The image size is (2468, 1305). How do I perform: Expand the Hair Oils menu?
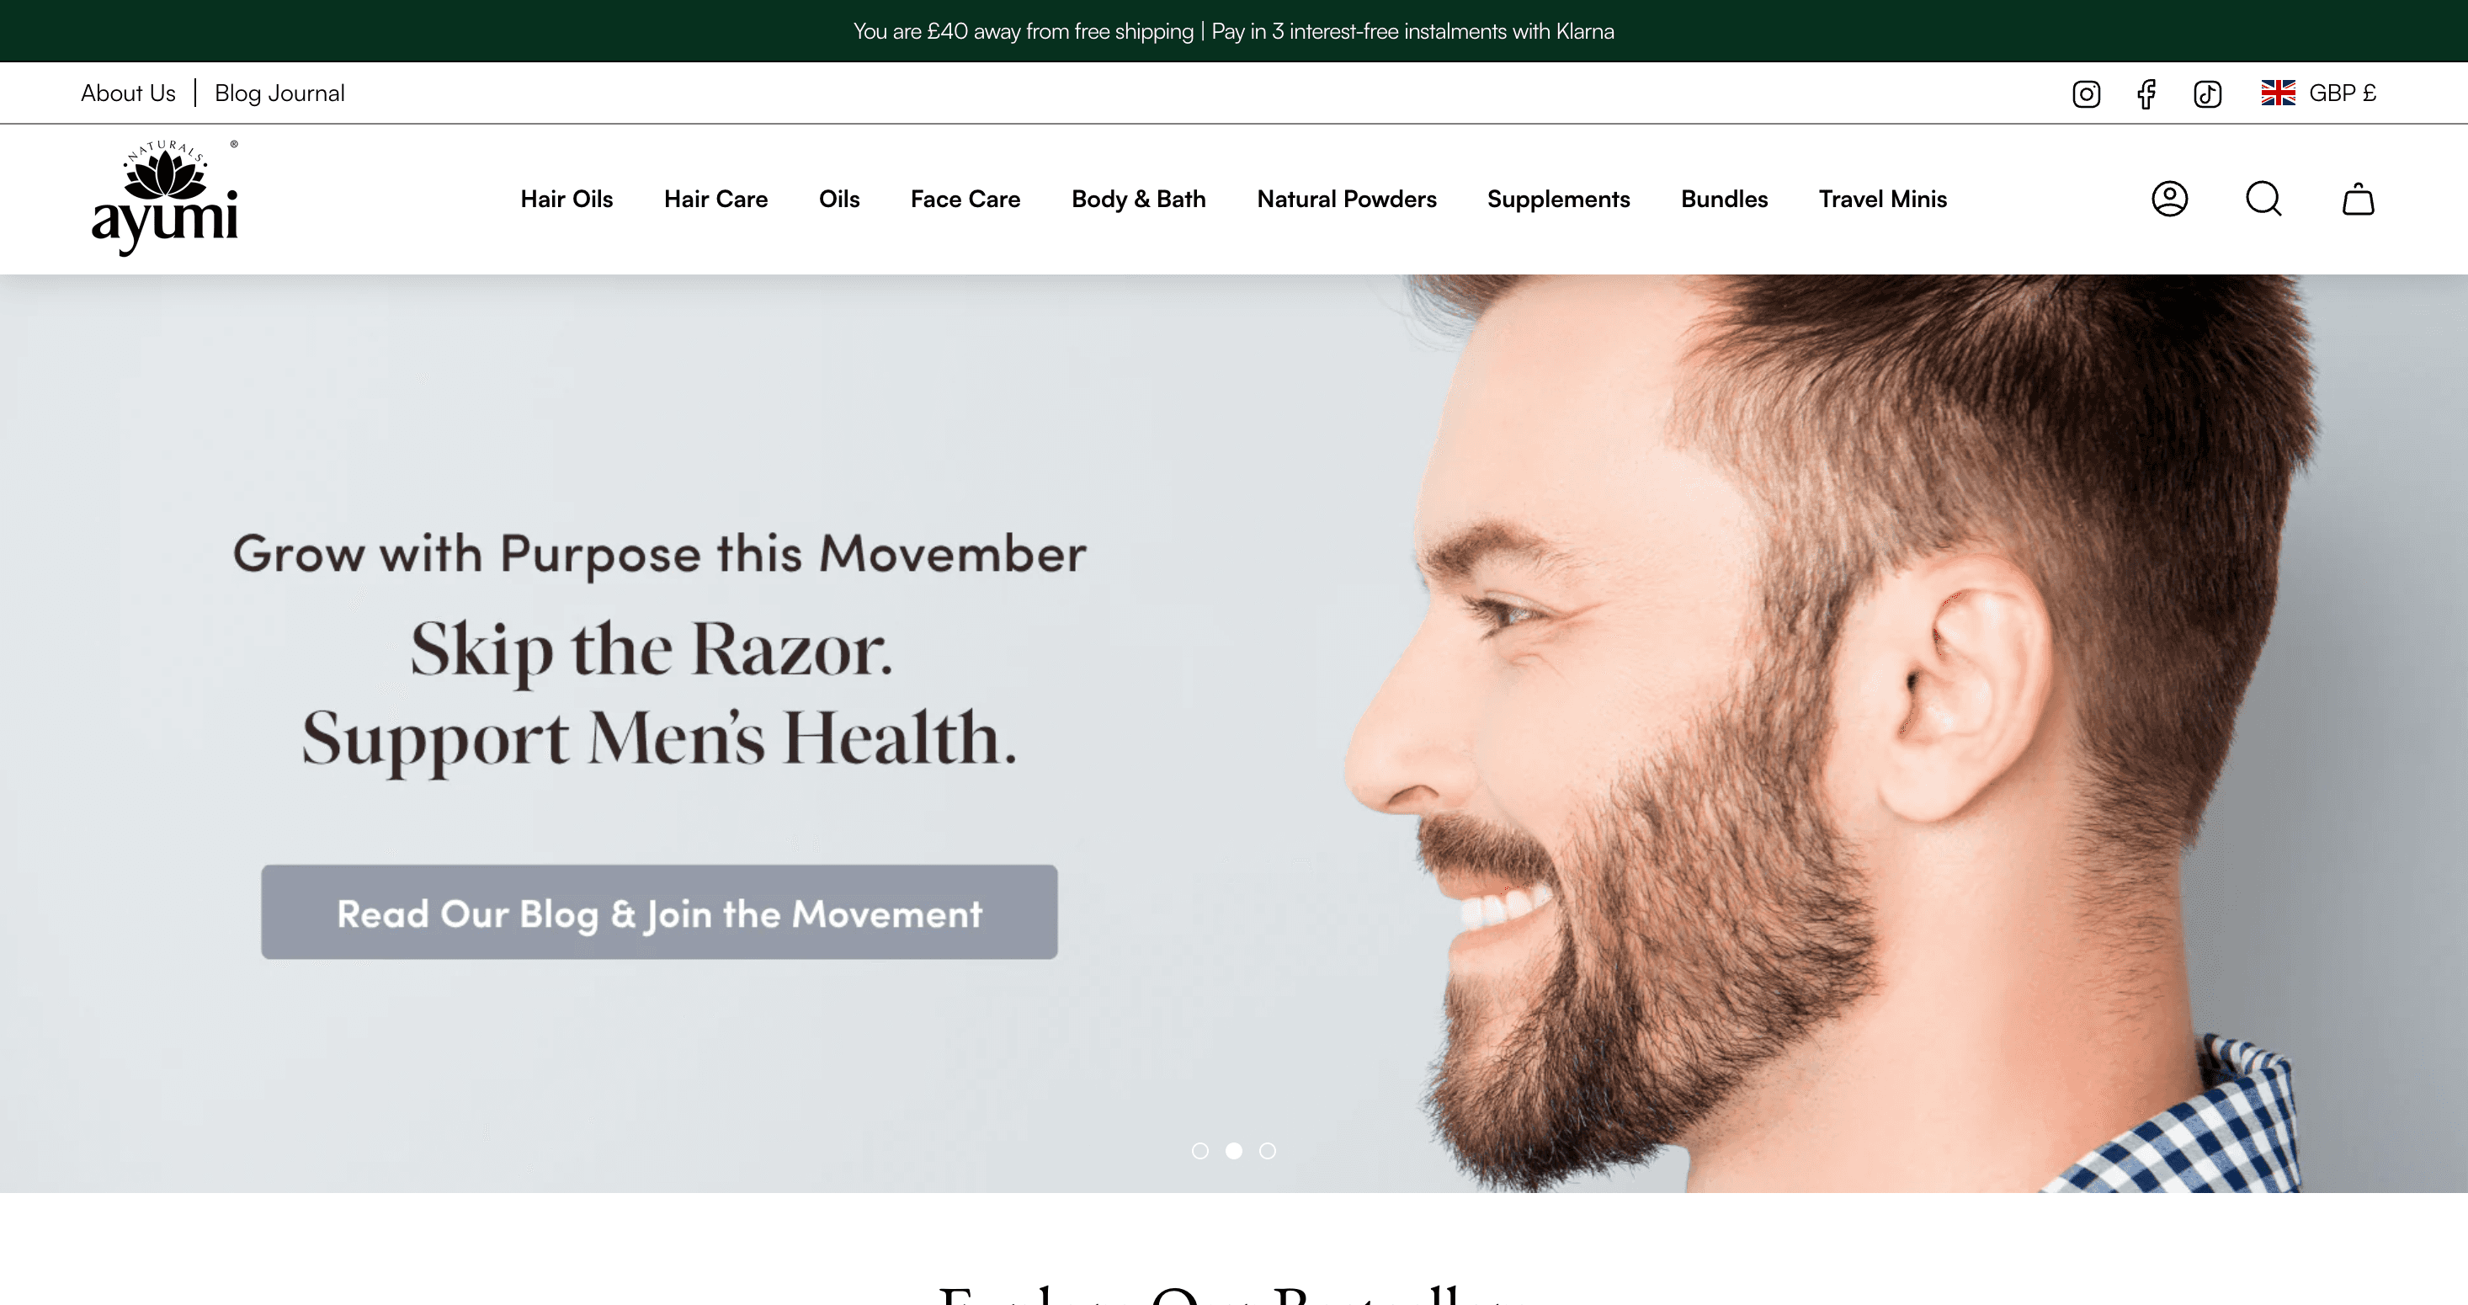point(566,200)
